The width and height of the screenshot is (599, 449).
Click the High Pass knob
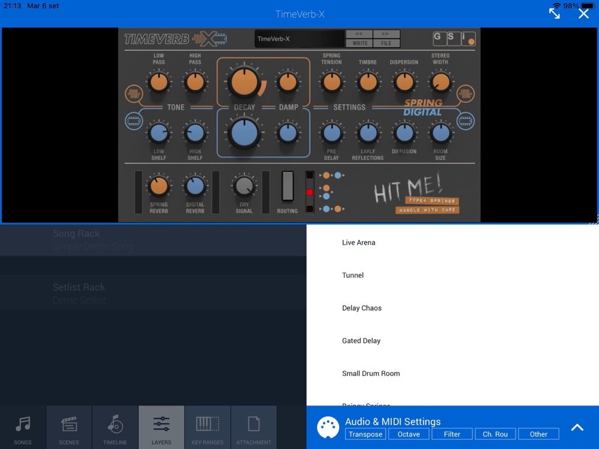(x=195, y=81)
